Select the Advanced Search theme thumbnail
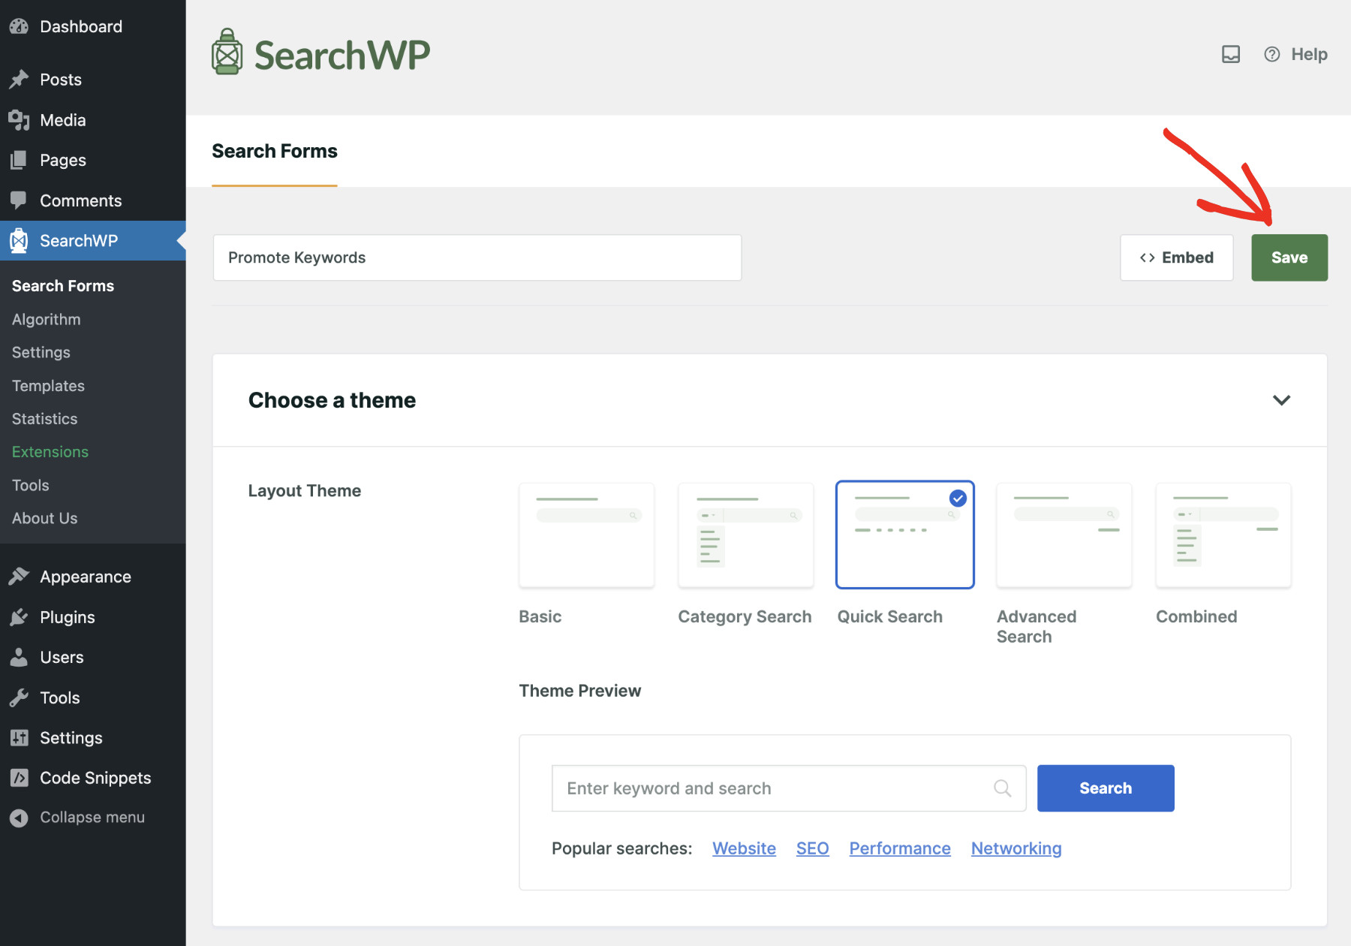The height and width of the screenshot is (946, 1351). [x=1064, y=535]
